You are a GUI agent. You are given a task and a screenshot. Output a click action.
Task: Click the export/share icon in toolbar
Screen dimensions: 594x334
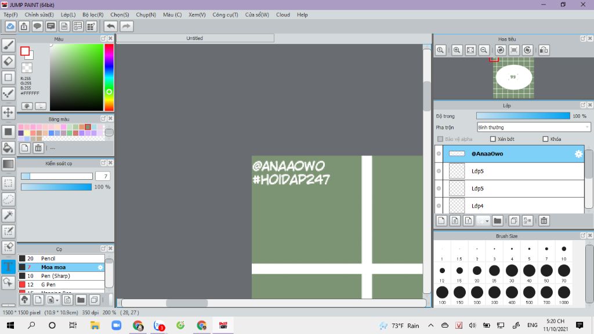click(x=24, y=26)
